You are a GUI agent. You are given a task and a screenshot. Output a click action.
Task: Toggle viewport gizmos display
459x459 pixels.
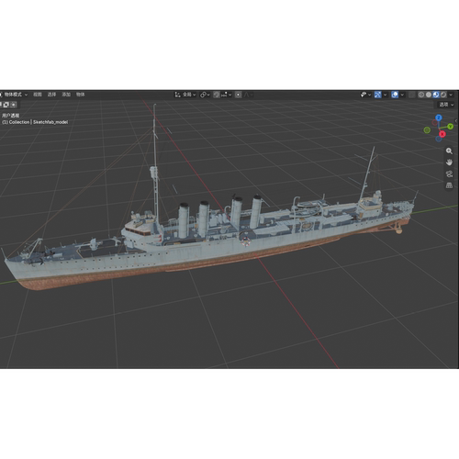click(x=378, y=95)
